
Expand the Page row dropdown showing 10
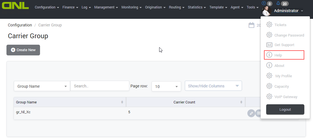tap(166, 87)
